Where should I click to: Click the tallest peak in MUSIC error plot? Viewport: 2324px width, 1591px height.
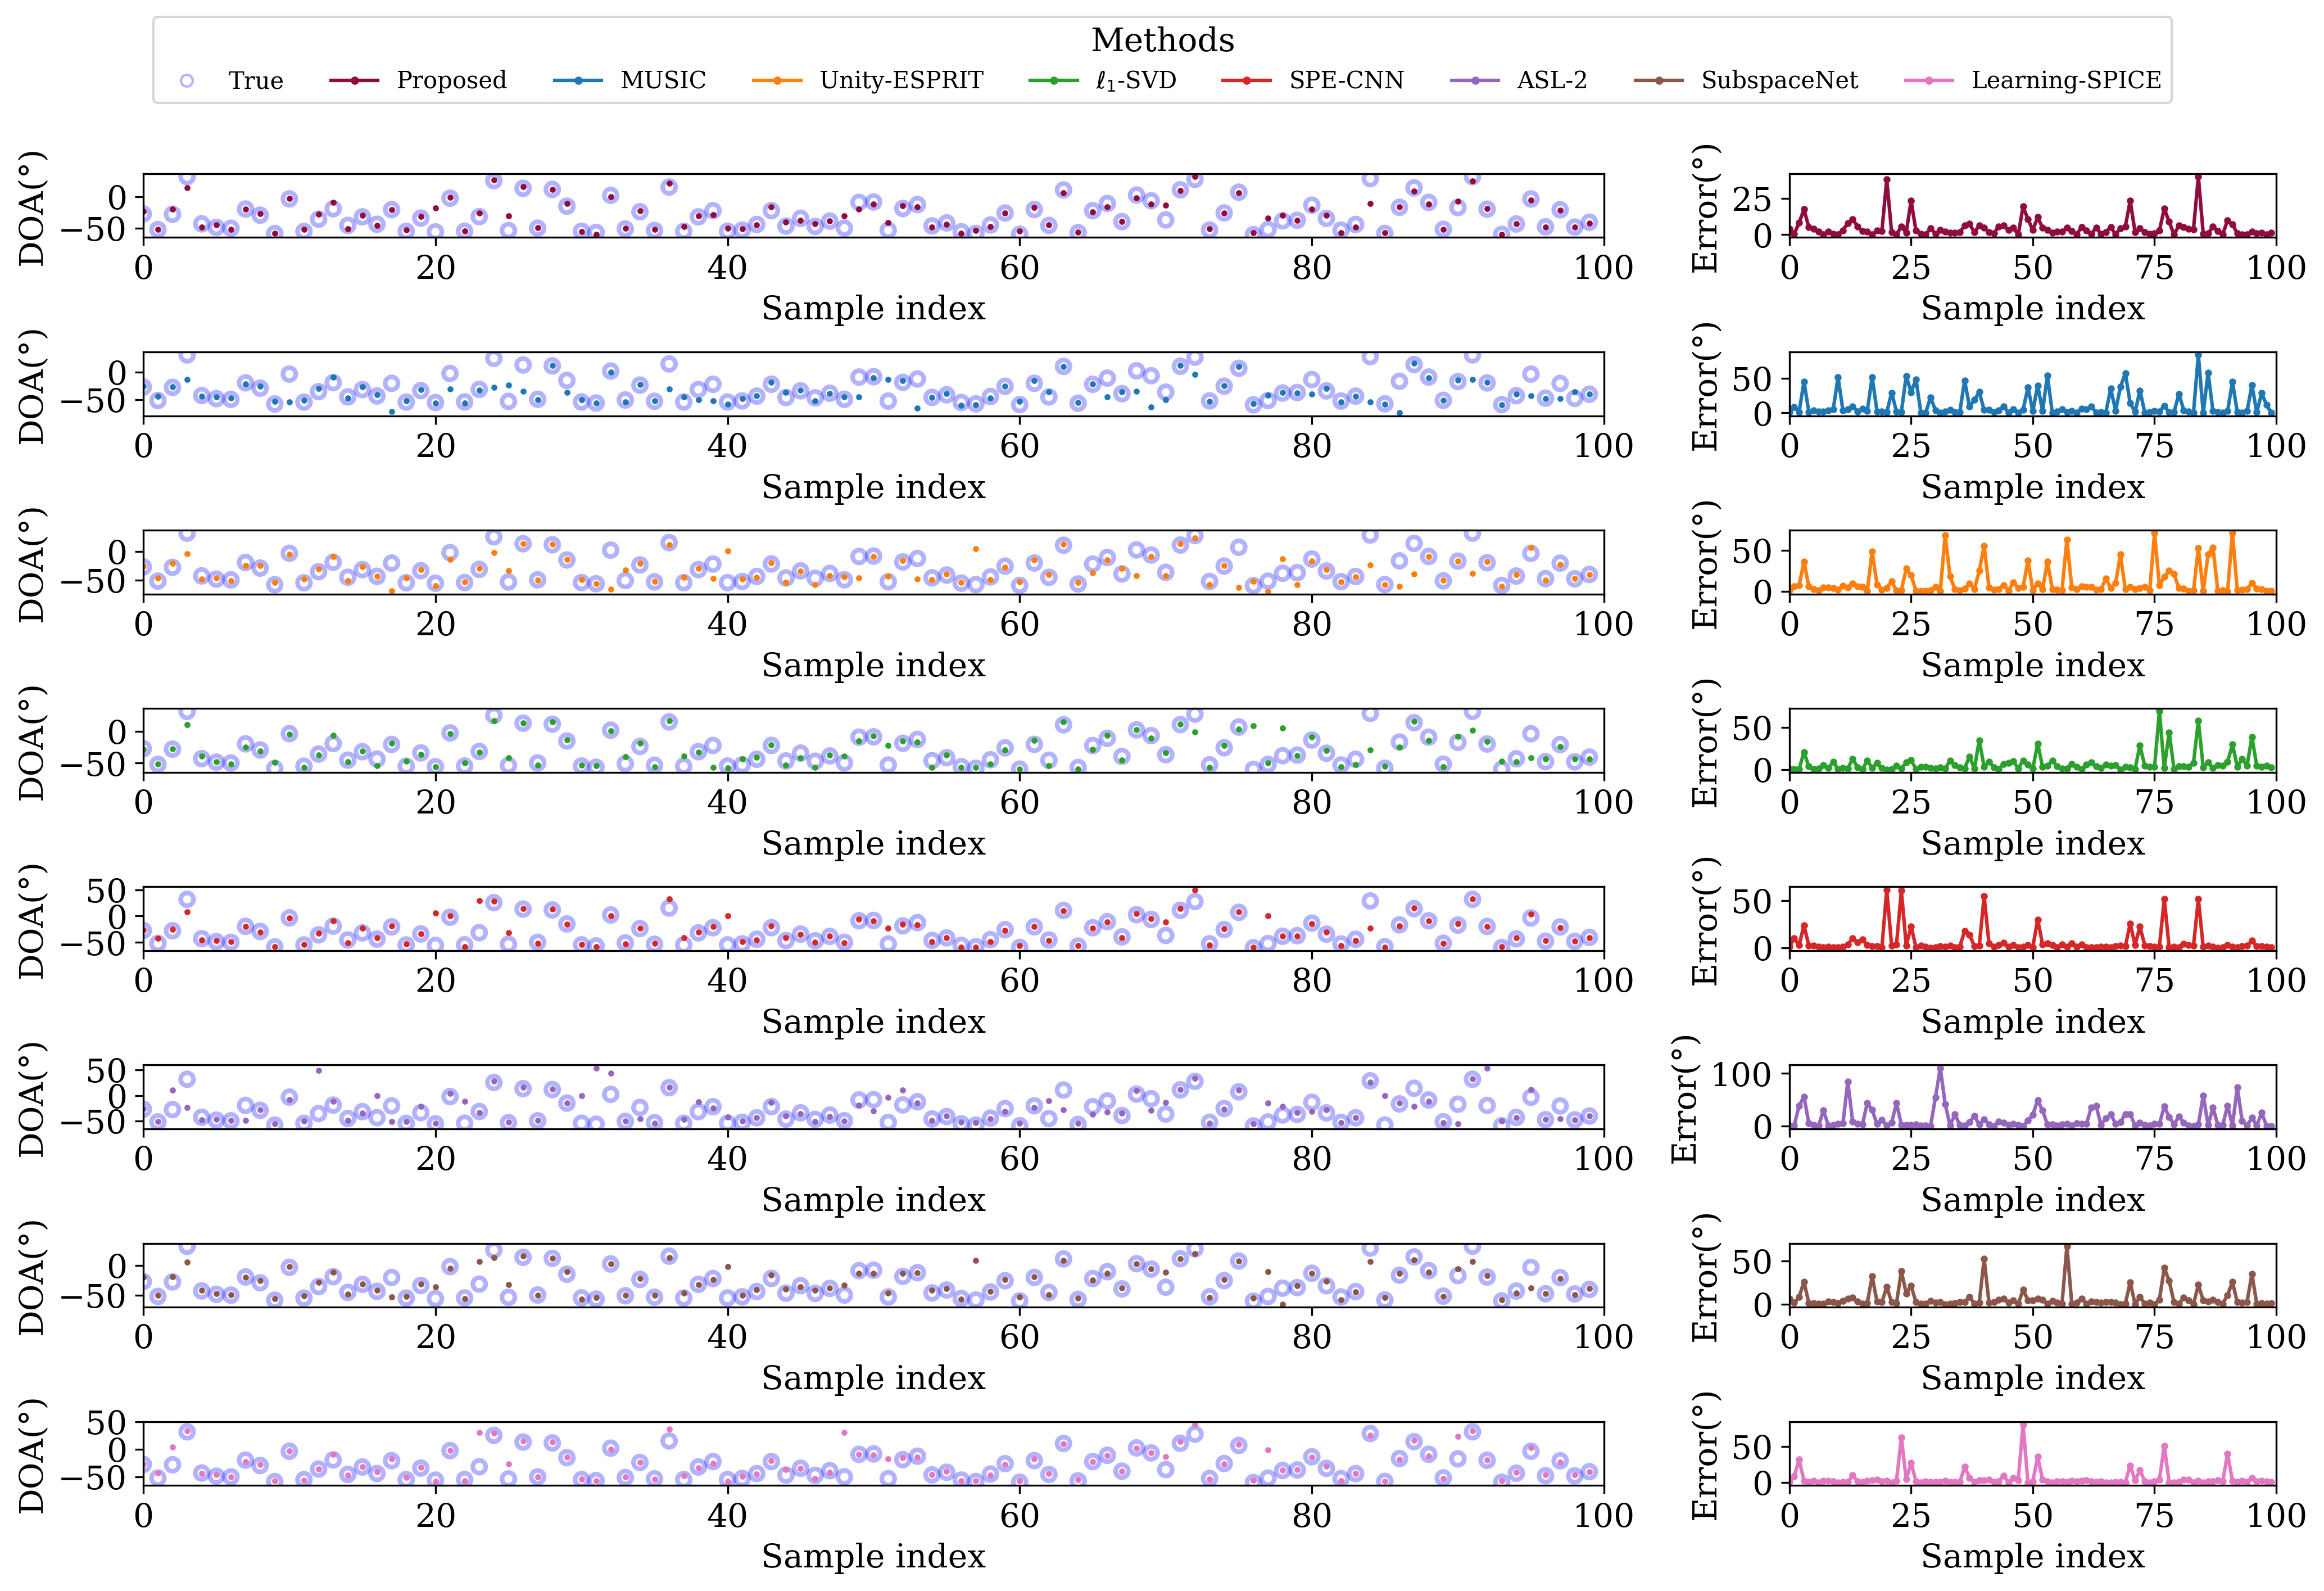pos(2198,355)
